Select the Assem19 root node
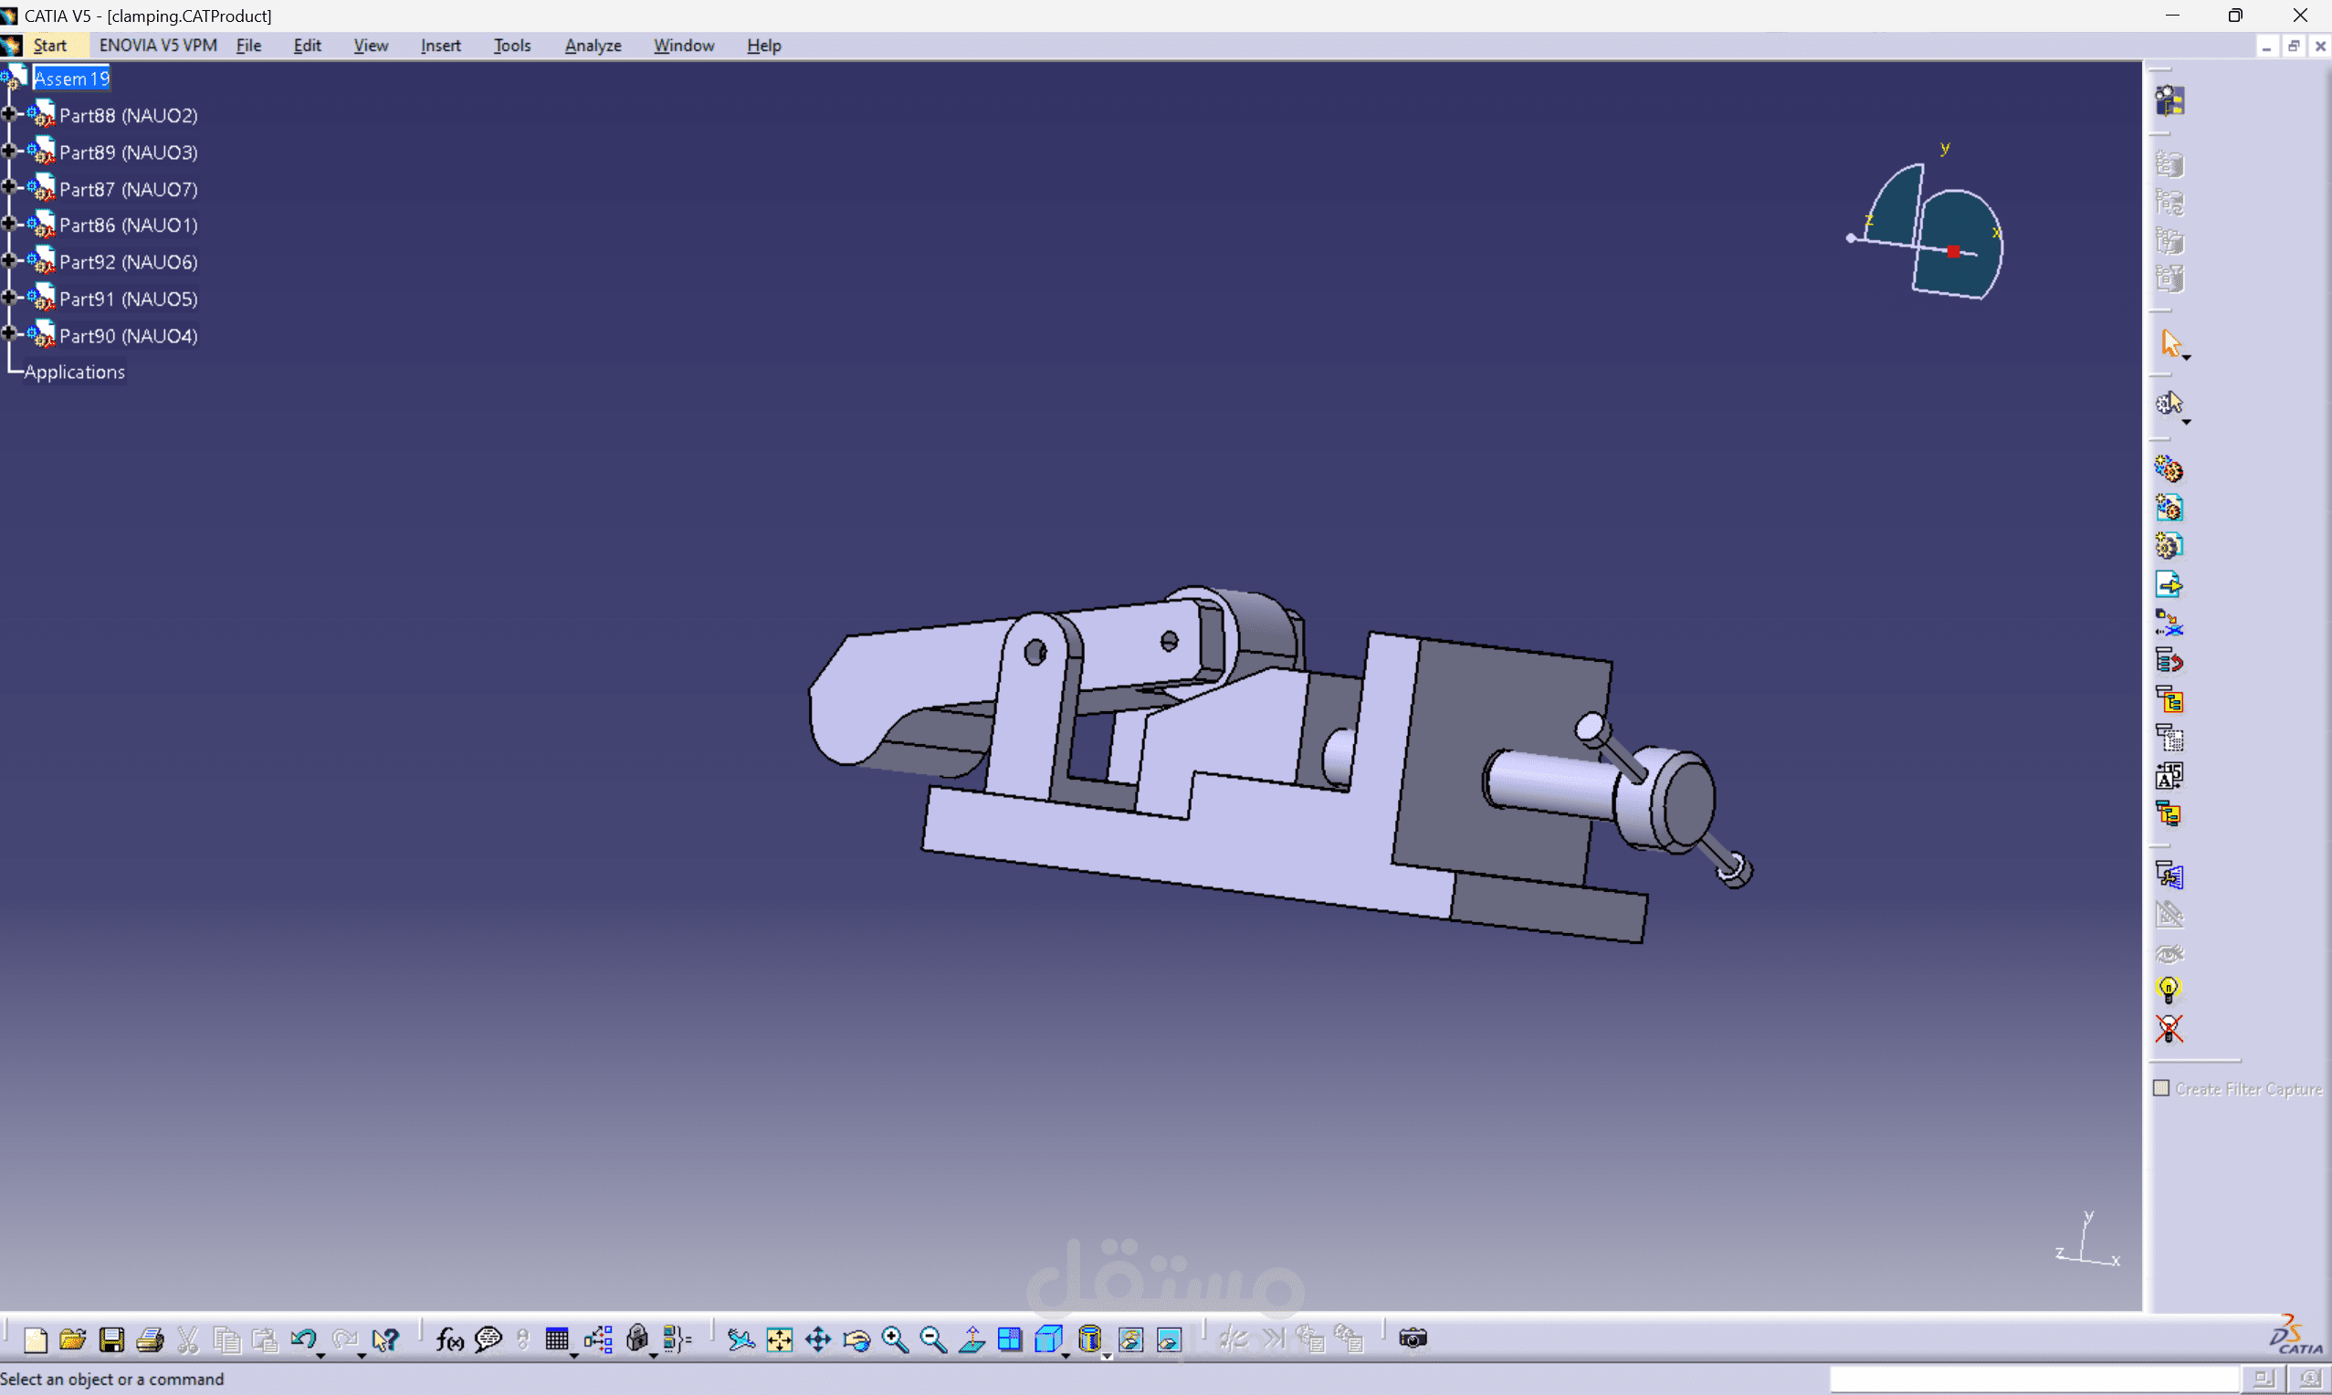This screenshot has width=2332, height=1395. 71,79
